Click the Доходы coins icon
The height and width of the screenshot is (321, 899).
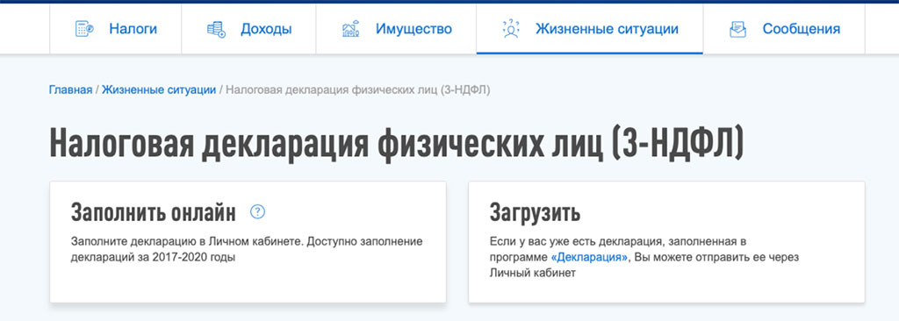coord(216,29)
